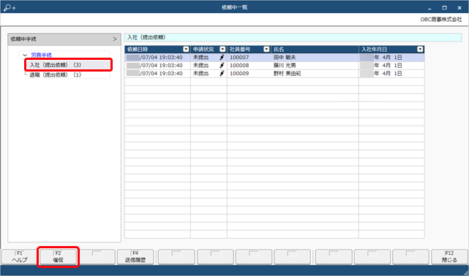Click the F12 閉じる button
469x276 pixels.
[x=449, y=257]
